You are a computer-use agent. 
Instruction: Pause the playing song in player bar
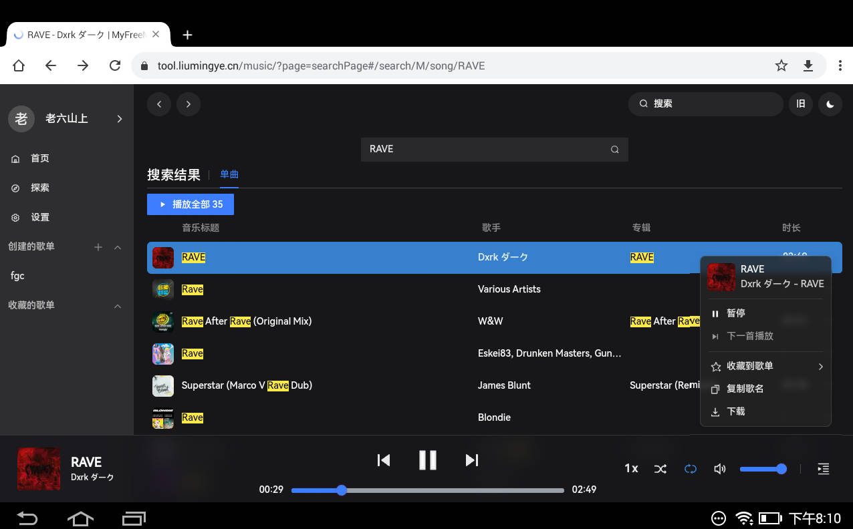coord(428,460)
